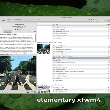Sort by the Length column header
Viewport: 110px width, 110px height.
[x=108, y=24]
